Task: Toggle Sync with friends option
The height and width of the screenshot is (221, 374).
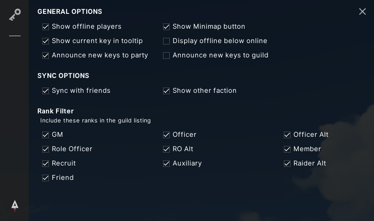Action: [x=46, y=91]
